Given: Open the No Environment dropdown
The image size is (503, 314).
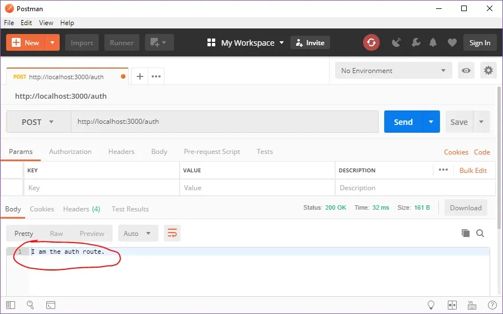Looking at the screenshot, I should click(394, 71).
